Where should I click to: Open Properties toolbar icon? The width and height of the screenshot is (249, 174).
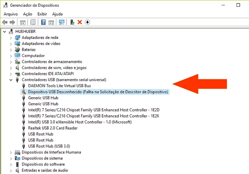pos(33,22)
